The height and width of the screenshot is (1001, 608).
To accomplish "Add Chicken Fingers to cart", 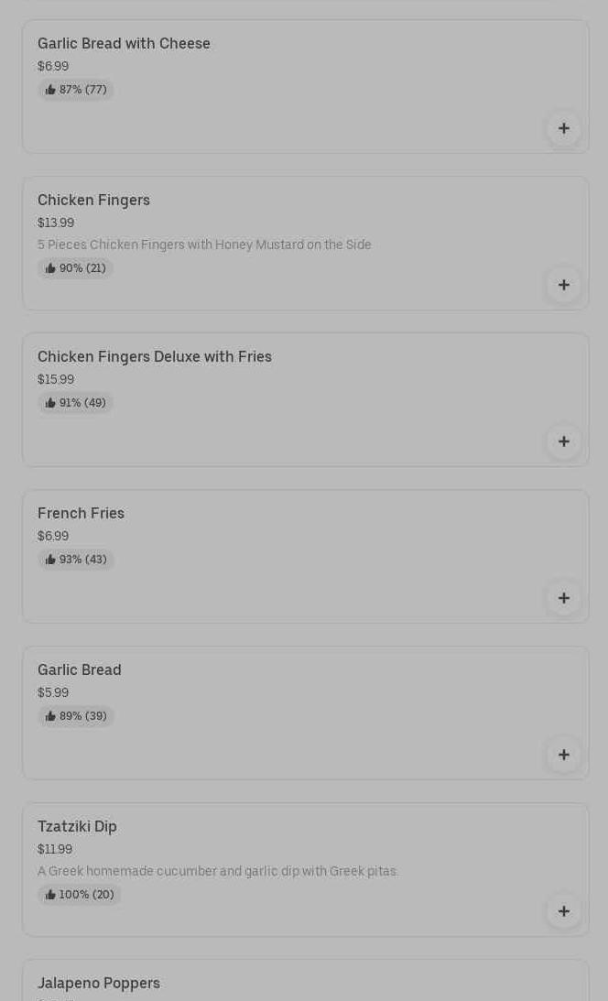I will pos(563,285).
